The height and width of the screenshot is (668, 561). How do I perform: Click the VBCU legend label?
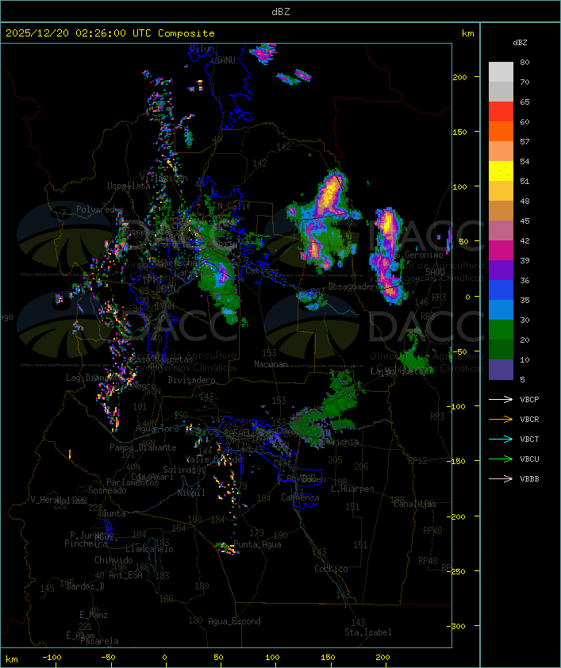click(529, 459)
